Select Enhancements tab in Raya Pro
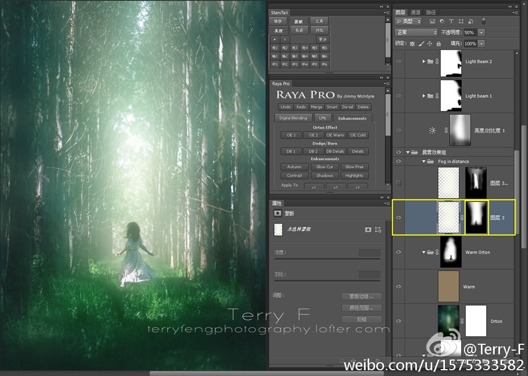528x376 pixels. (352, 118)
